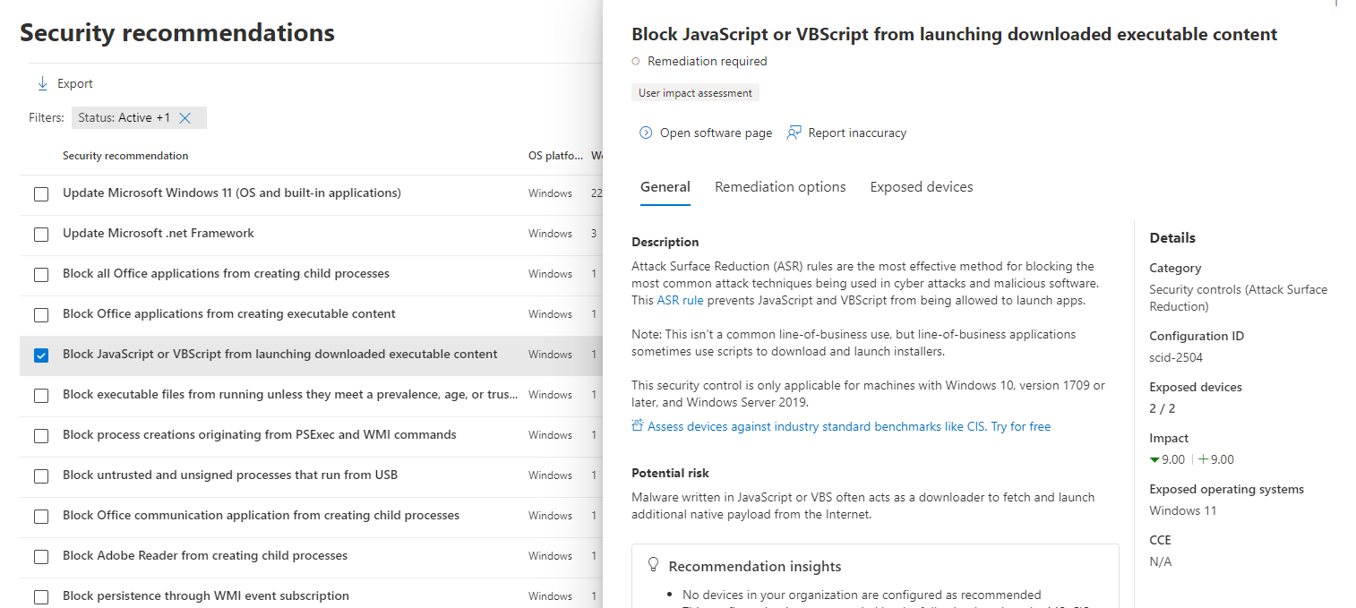Image resolution: width=1356 pixels, height=608 pixels.
Task: Click the benchmark assessment icon beside CIS link
Action: [638, 426]
